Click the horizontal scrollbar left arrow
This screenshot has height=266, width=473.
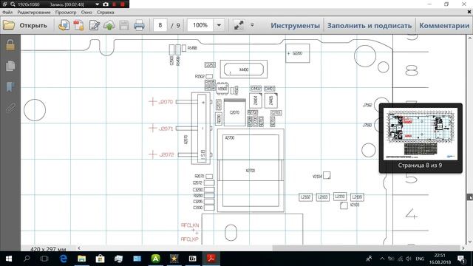click(x=79, y=248)
